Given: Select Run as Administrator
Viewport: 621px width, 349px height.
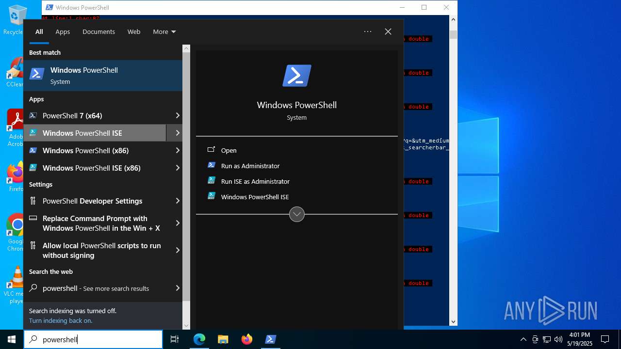Looking at the screenshot, I should [x=250, y=166].
